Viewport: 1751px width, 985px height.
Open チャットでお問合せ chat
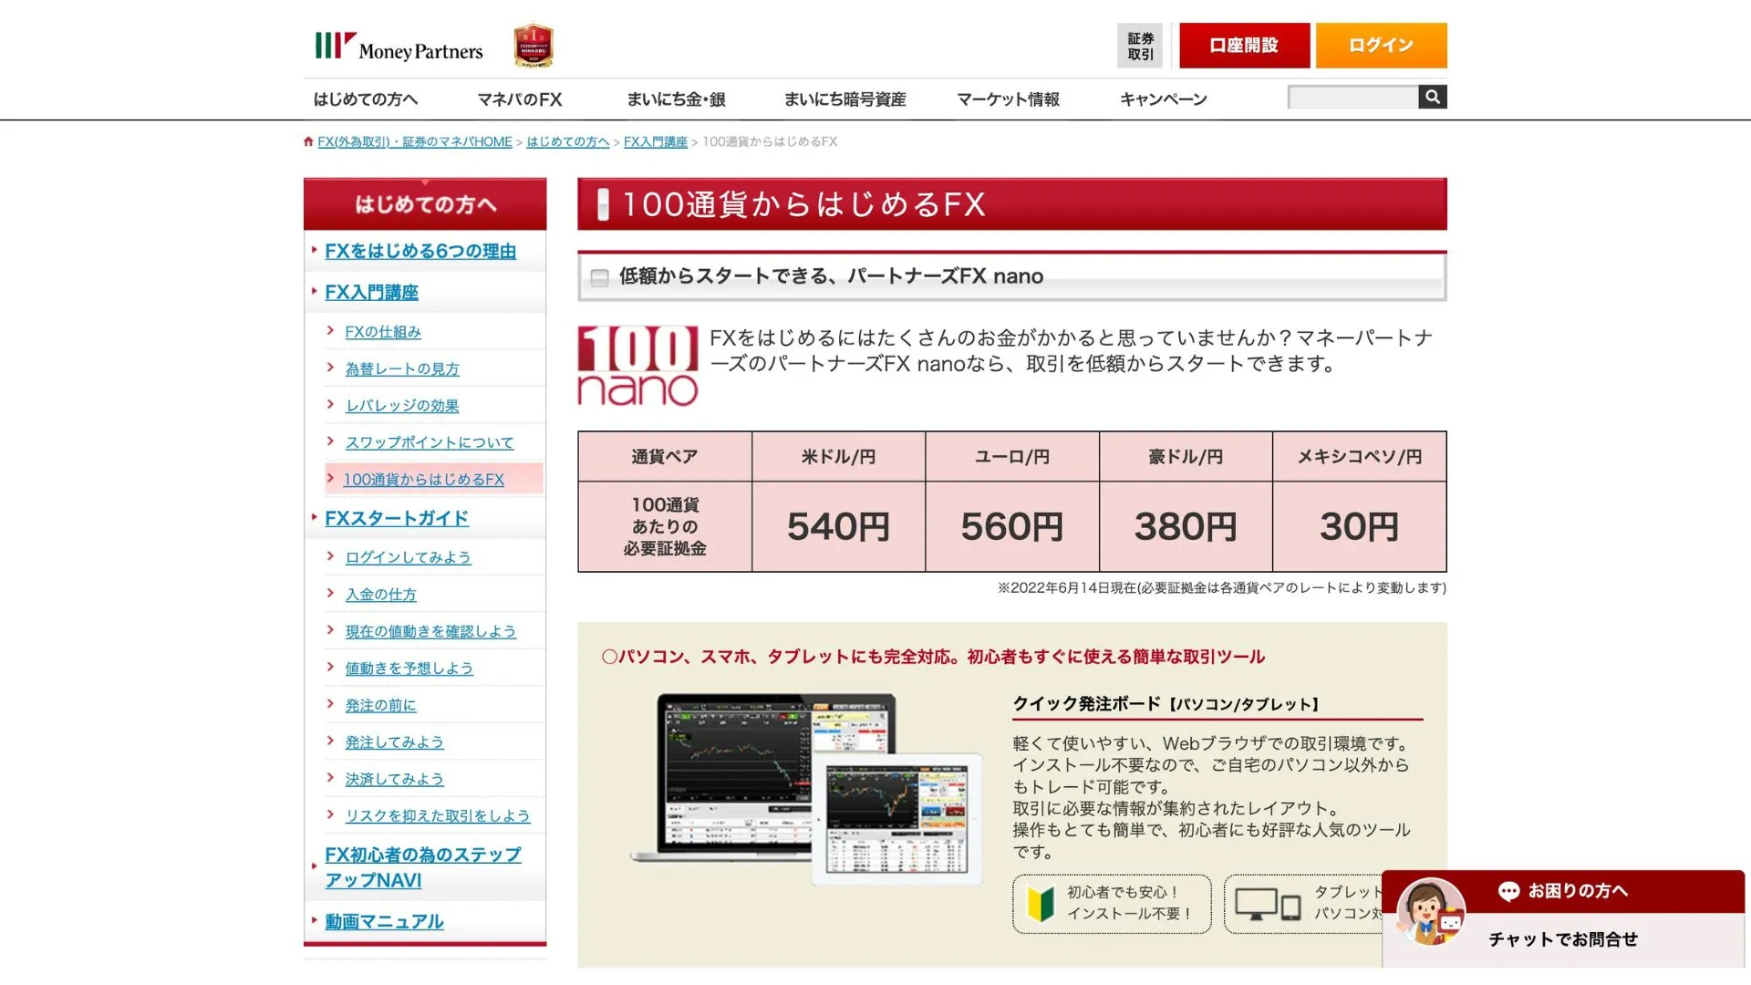click(x=1563, y=939)
